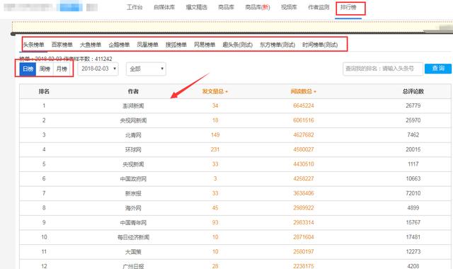This screenshot has height=269, width=453.
Task: Select author 中国青年网
Action: point(133,223)
